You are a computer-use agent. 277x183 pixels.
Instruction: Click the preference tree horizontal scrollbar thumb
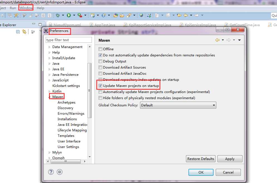point(65,161)
